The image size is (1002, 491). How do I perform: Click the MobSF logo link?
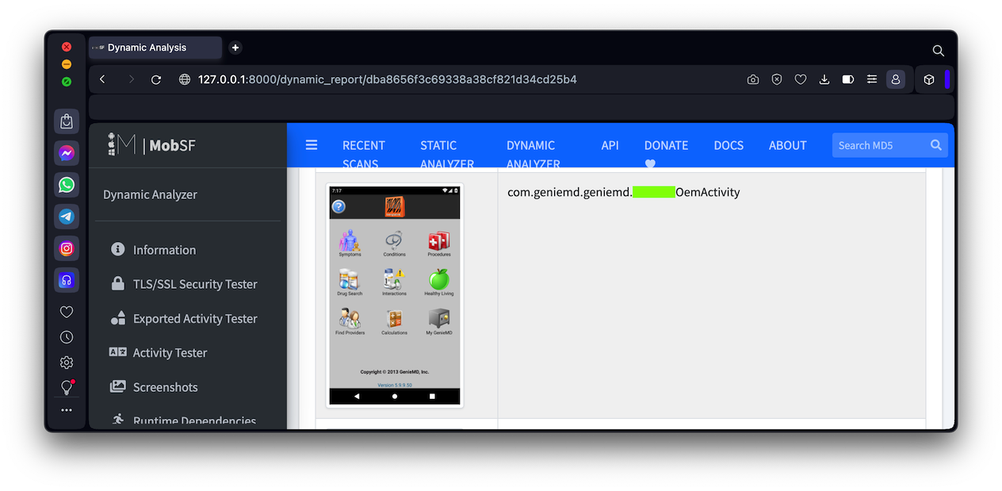tap(151, 144)
